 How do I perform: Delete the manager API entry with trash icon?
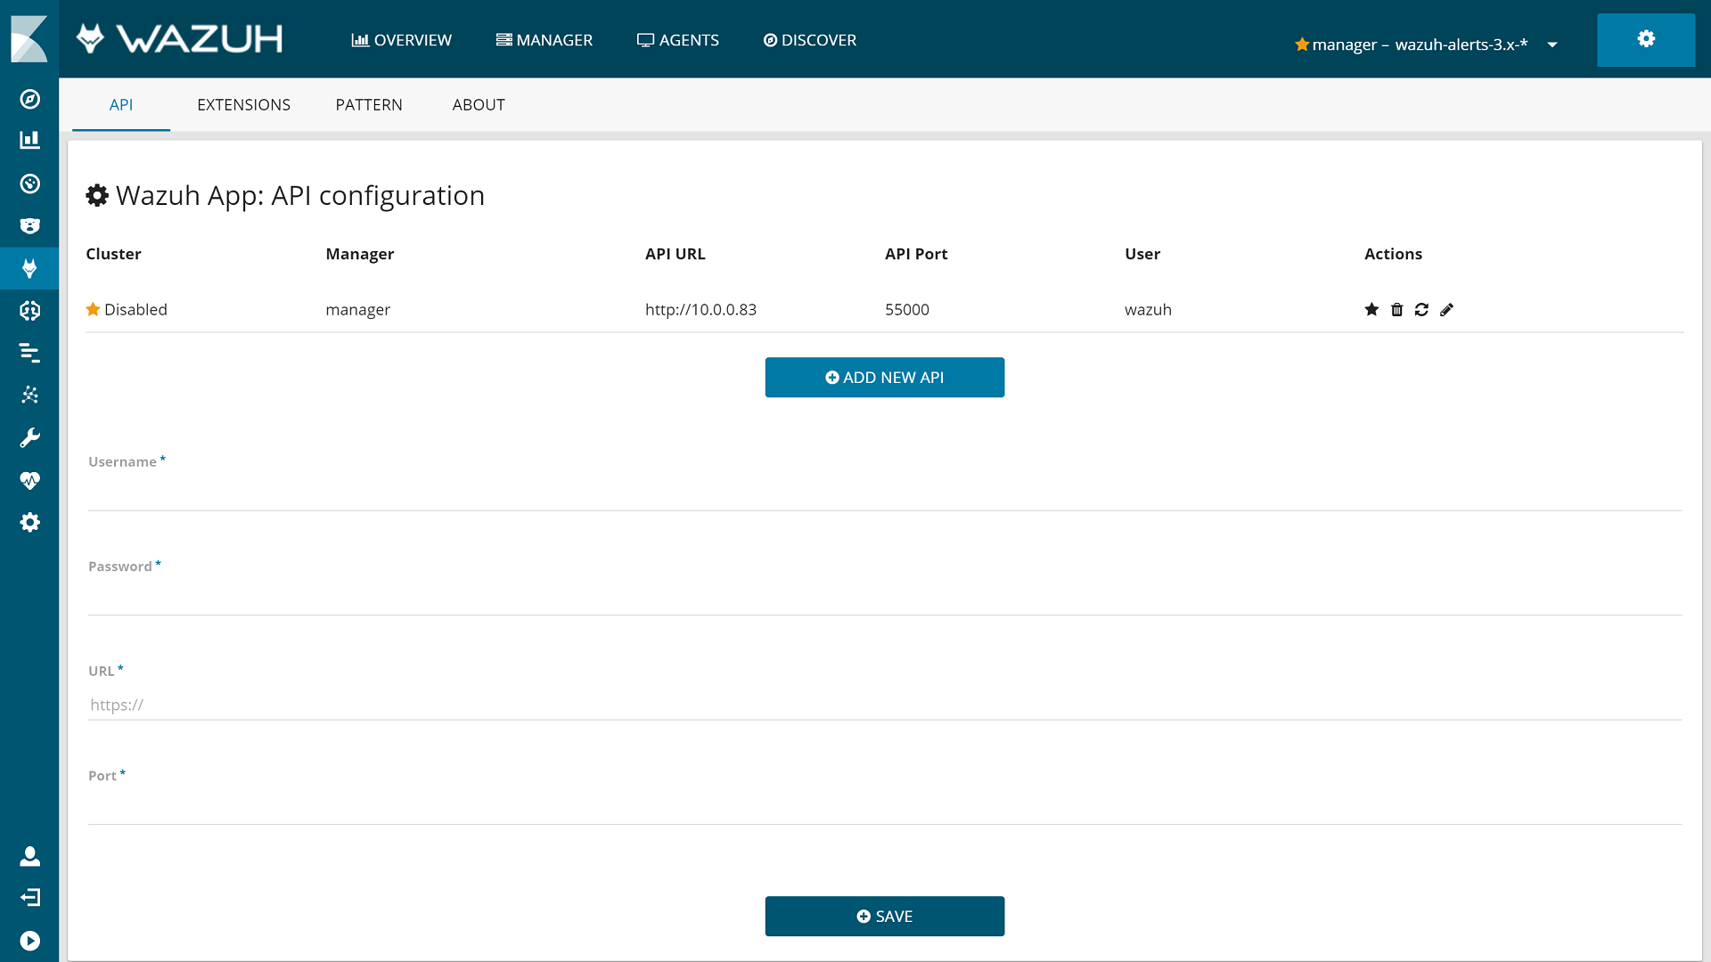(1396, 309)
